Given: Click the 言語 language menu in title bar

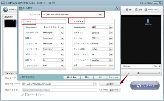Looking at the screenshot, I should [141, 4].
